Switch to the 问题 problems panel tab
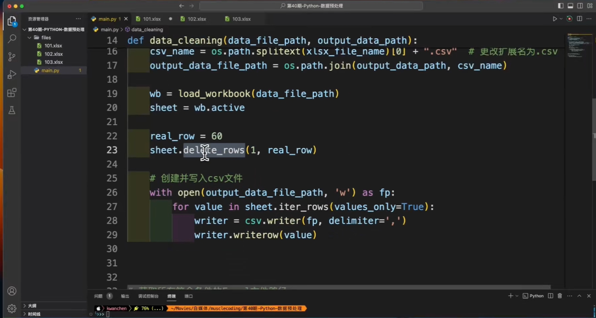 pos(98,296)
